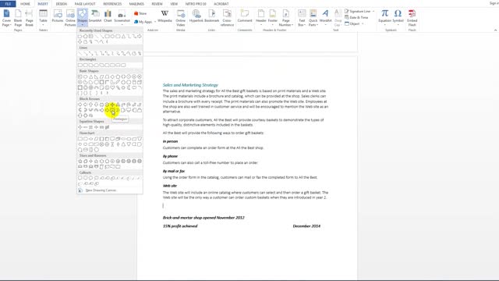Click the Online Pictures icon
499x281 pixels.
pos(70,18)
